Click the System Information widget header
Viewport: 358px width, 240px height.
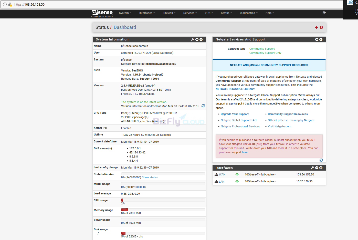[149, 39]
